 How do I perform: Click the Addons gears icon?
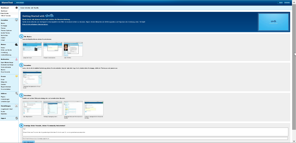(x=16, y=93)
